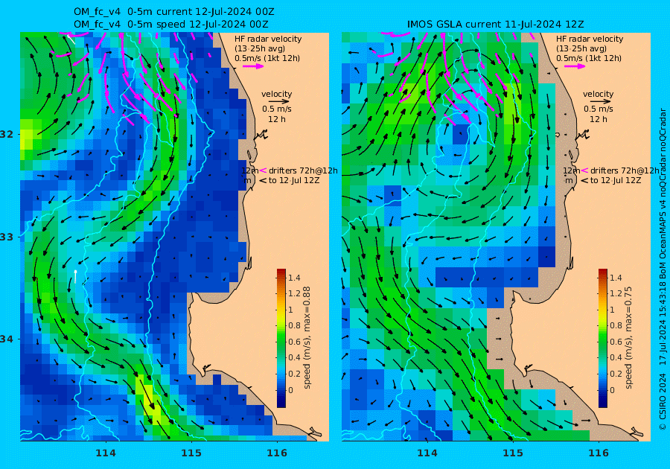Click the yellow high-speed patch near 114.5E bottom left map
670x469 pixels.
[149, 399]
